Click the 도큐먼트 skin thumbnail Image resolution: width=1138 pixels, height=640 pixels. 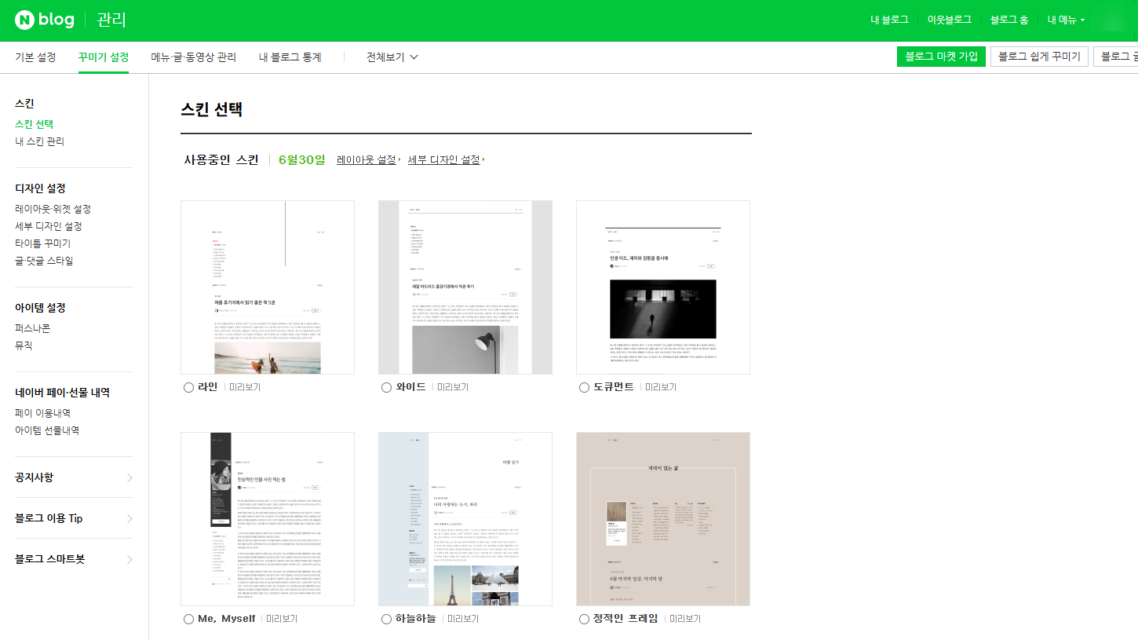pyautogui.click(x=663, y=287)
